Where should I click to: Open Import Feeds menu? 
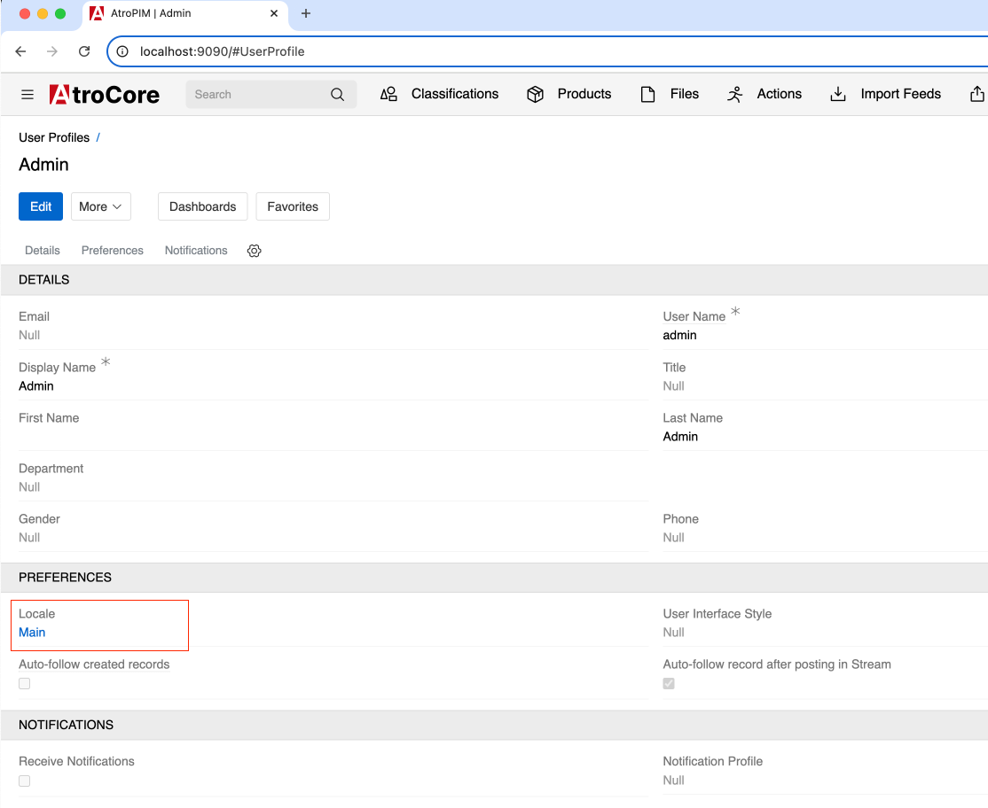pos(900,94)
